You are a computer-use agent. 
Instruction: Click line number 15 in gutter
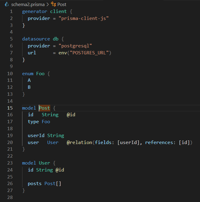[10, 108]
